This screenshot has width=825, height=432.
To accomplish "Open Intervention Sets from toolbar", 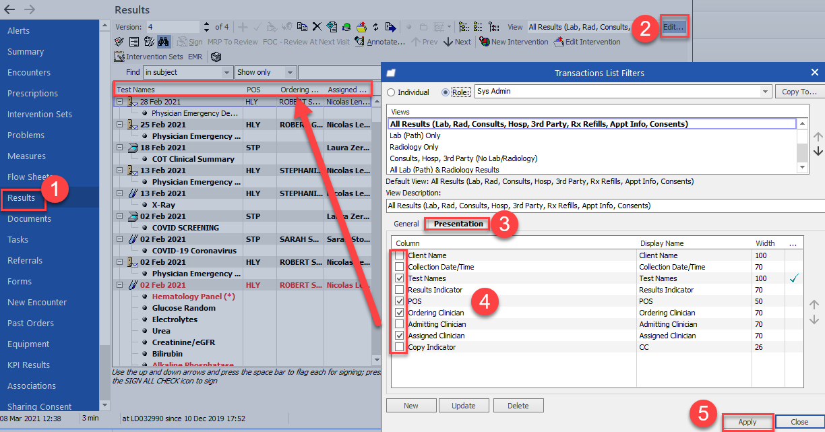I will pos(149,57).
